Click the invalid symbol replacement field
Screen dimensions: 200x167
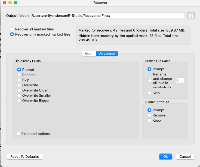pyautogui.click(x=180, y=80)
